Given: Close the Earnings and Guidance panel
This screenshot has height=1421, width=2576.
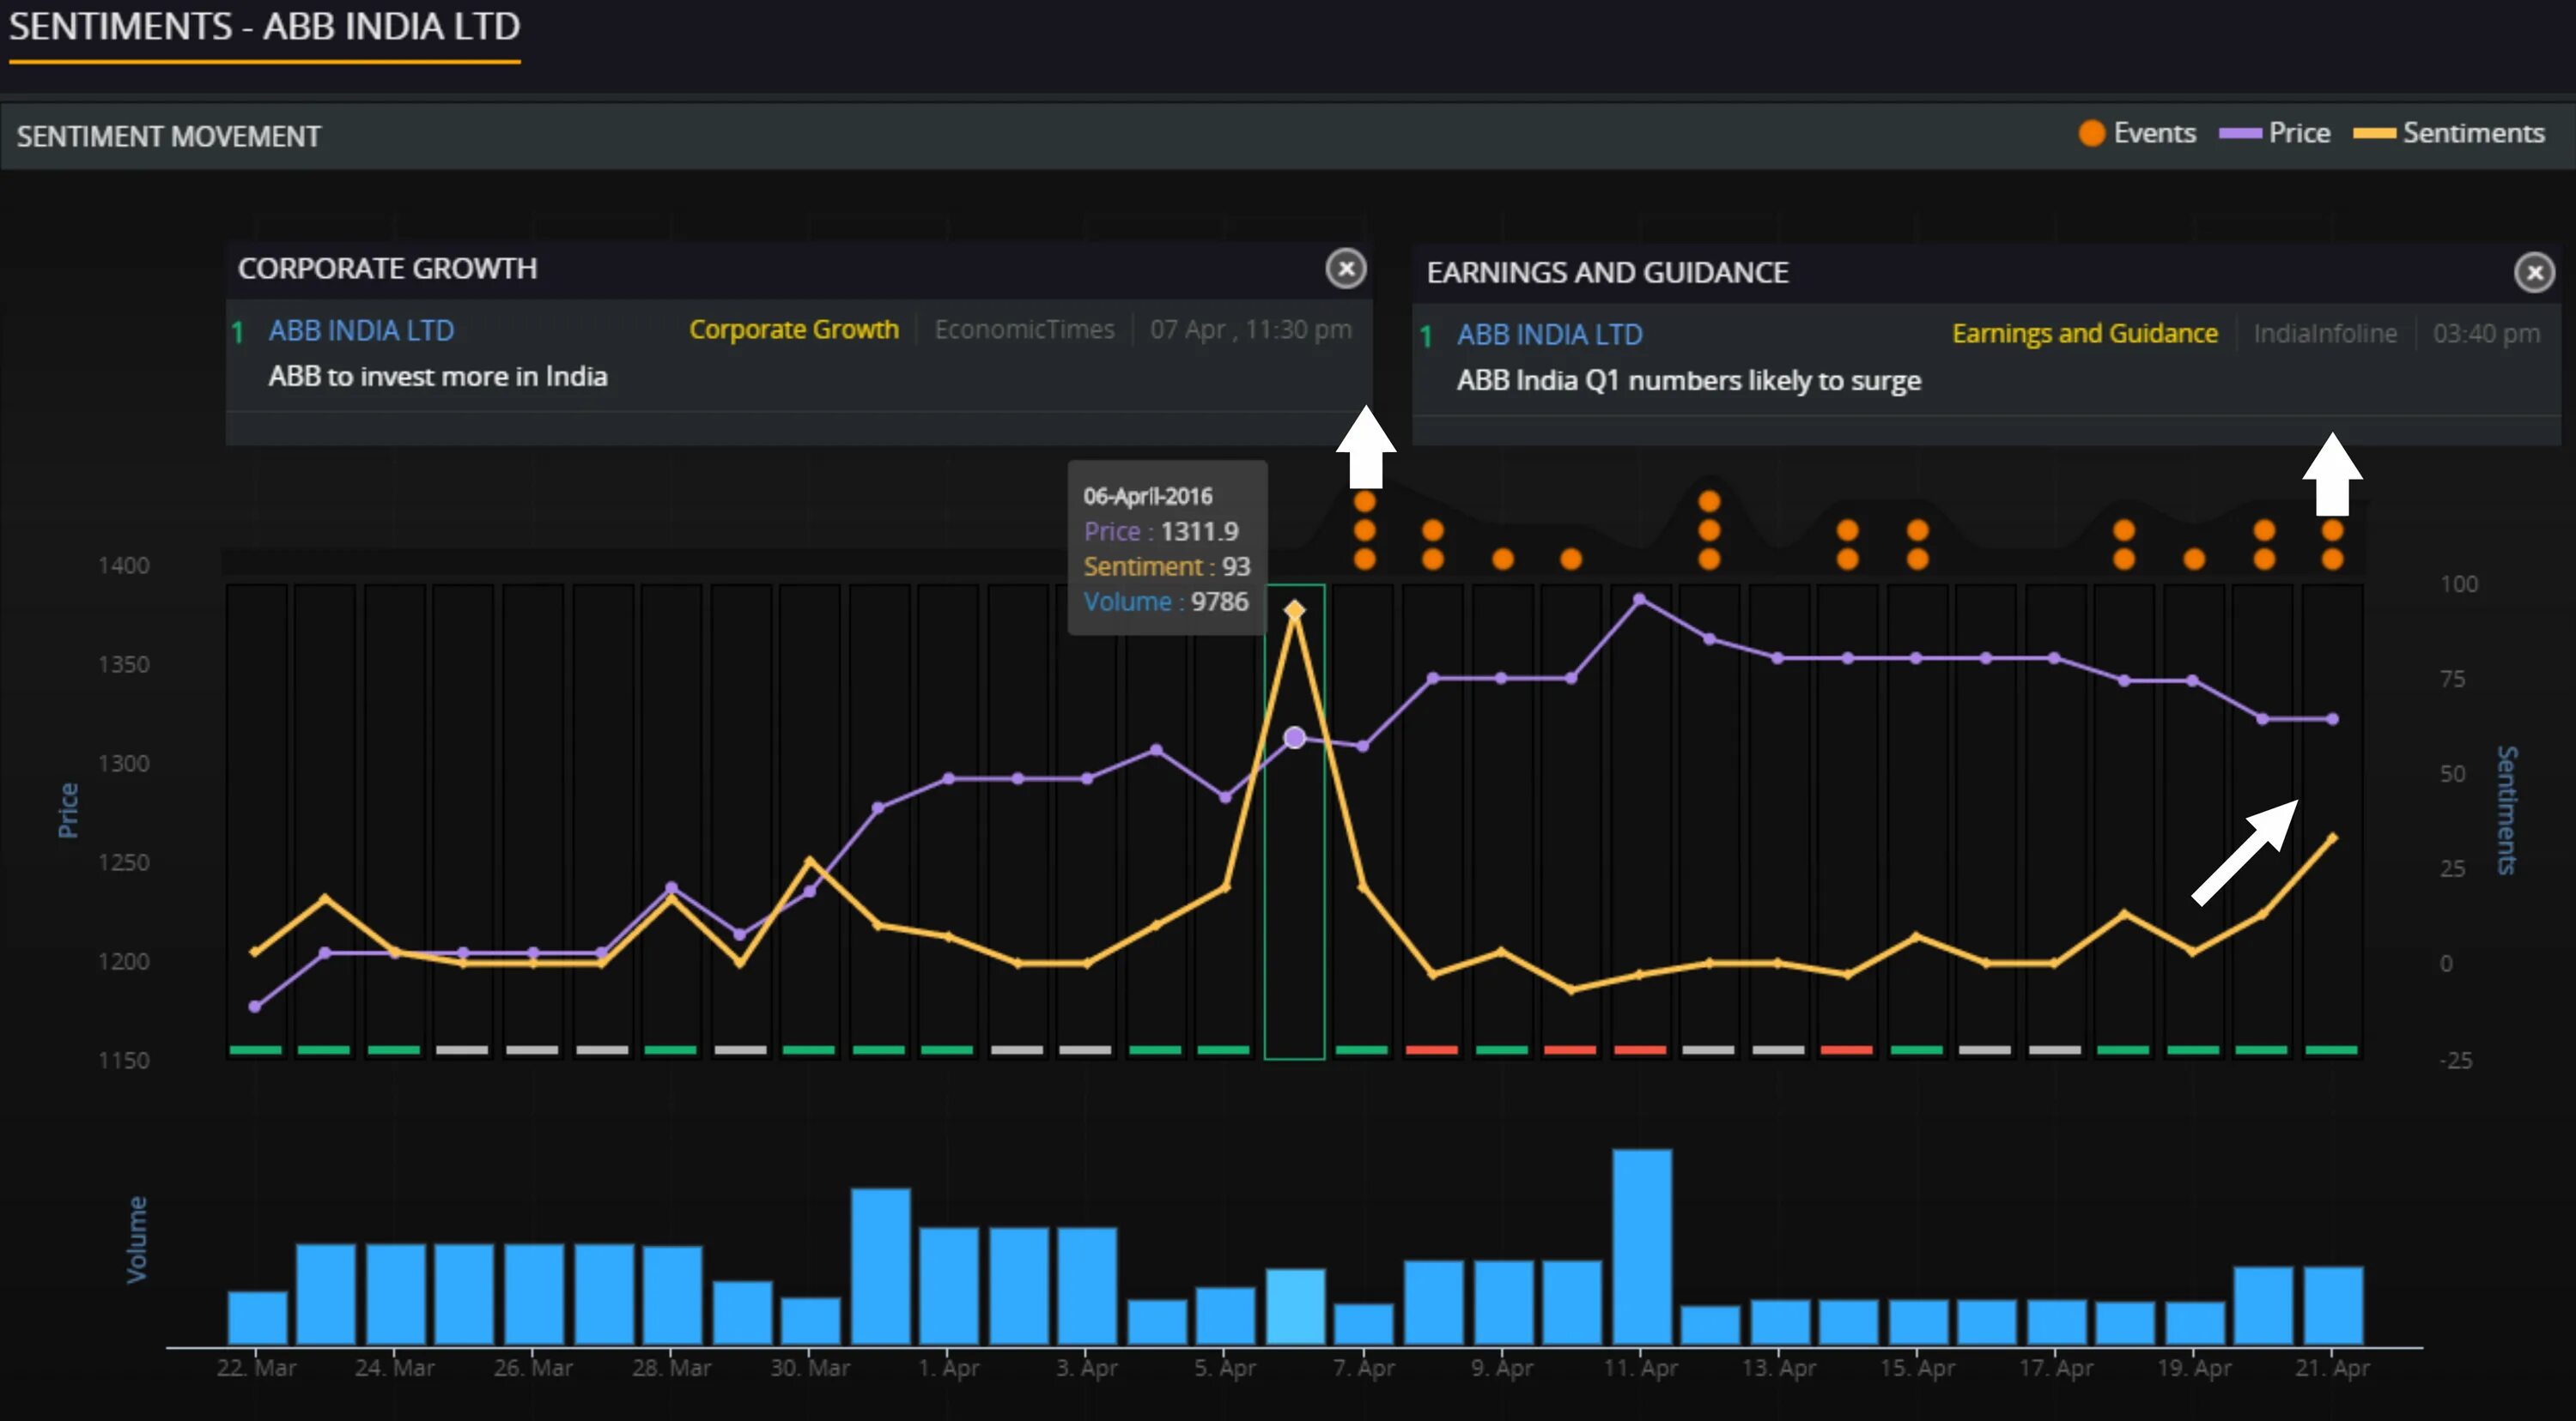Looking at the screenshot, I should point(2534,273).
